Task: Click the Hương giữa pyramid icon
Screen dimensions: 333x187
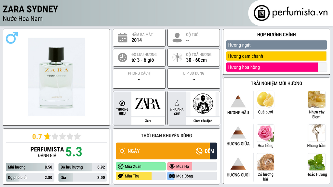Action: [238, 132]
